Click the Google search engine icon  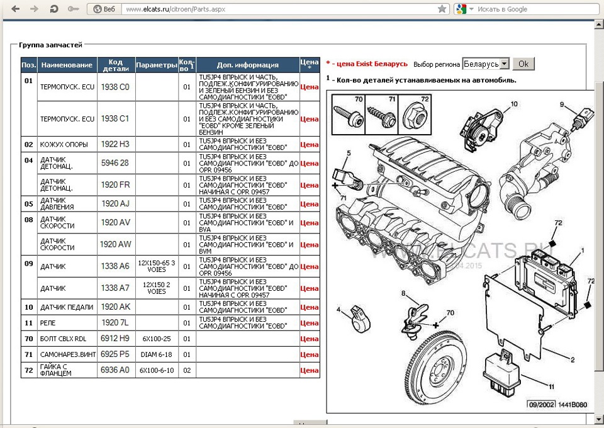tap(461, 9)
